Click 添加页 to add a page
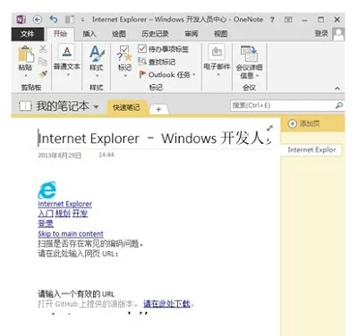The height and width of the screenshot is (336, 358). coord(304,123)
